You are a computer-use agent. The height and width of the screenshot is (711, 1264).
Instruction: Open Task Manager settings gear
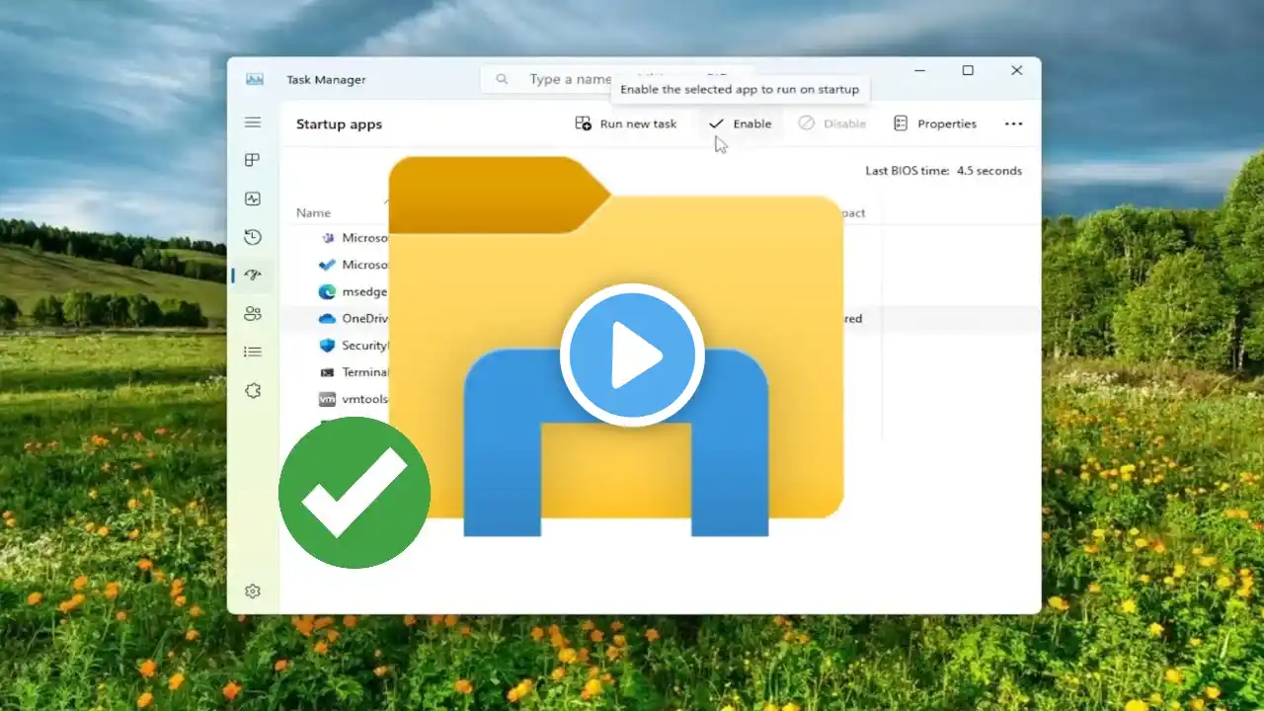253,592
